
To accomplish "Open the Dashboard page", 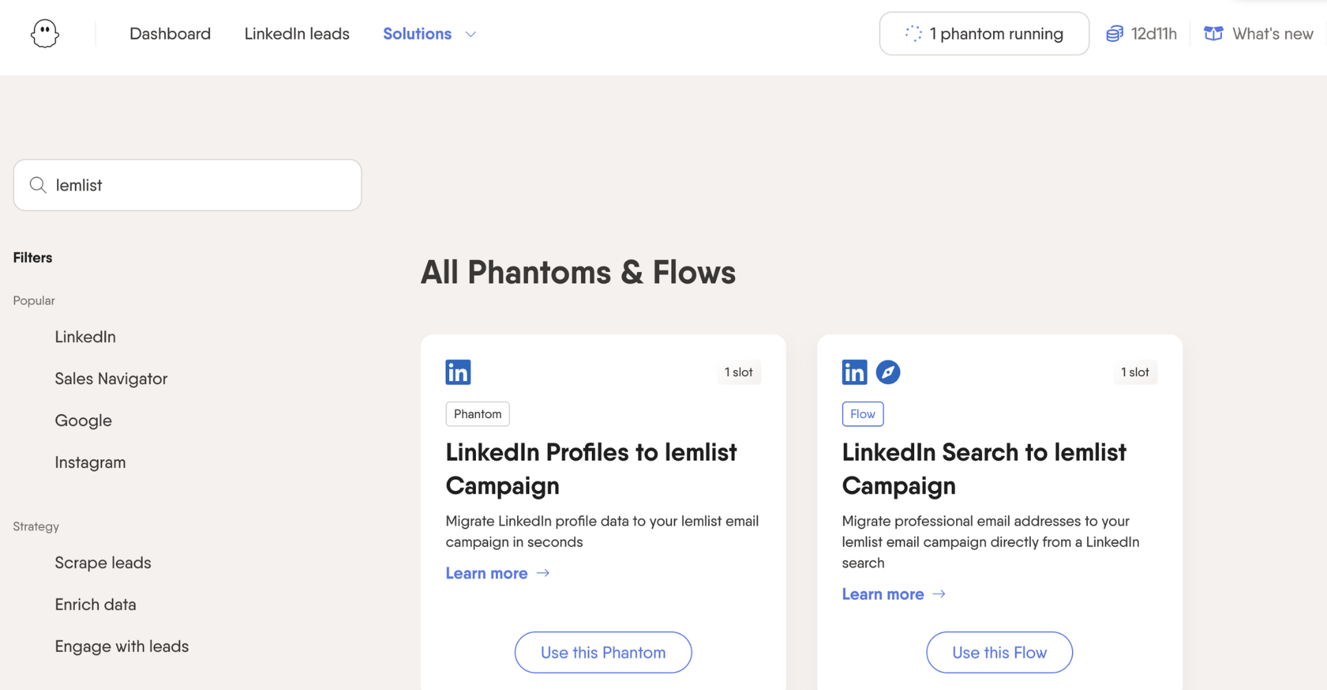I will point(170,33).
